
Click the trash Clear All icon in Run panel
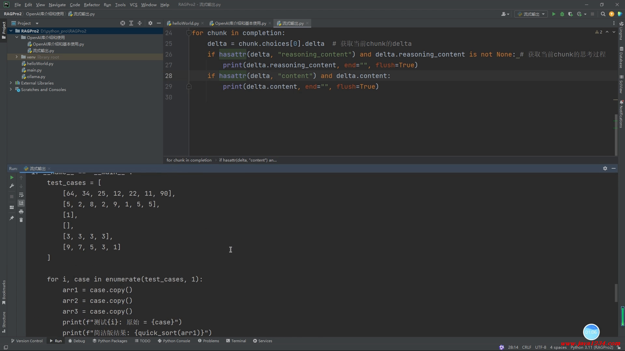(21, 220)
